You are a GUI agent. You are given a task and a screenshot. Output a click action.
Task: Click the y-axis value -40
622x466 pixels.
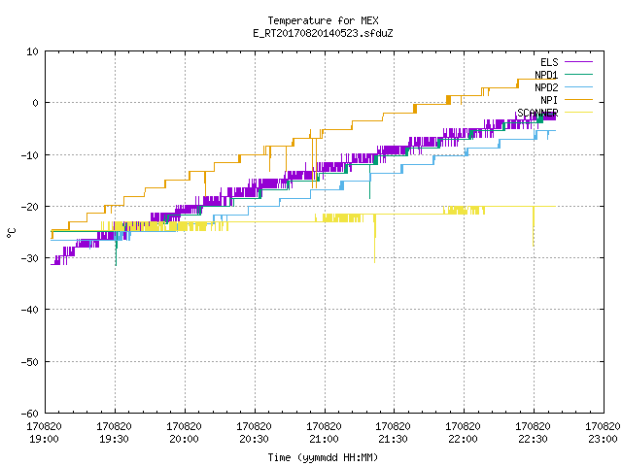pos(30,310)
